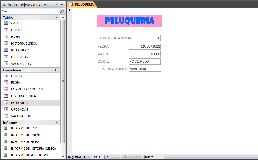The image size is (258, 160).
Task: Open the CAJA table
Action: (x=15, y=23)
